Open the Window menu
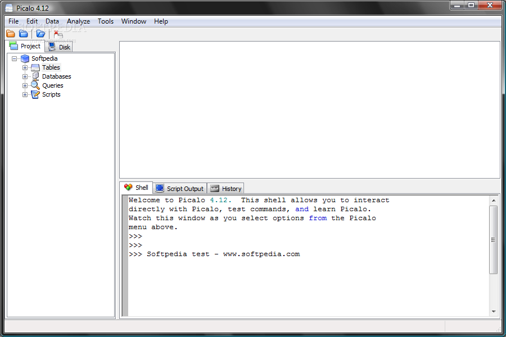Viewport: 506px width, 337px height. [x=134, y=21]
